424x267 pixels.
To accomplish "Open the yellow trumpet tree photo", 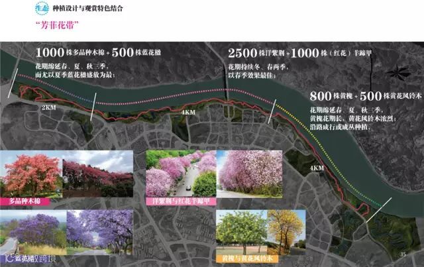I will (x=286, y=233).
